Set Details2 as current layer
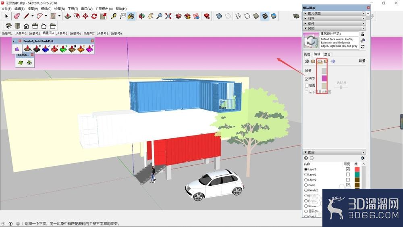The height and width of the screenshot is (227, 403). (x=306, y=190)
